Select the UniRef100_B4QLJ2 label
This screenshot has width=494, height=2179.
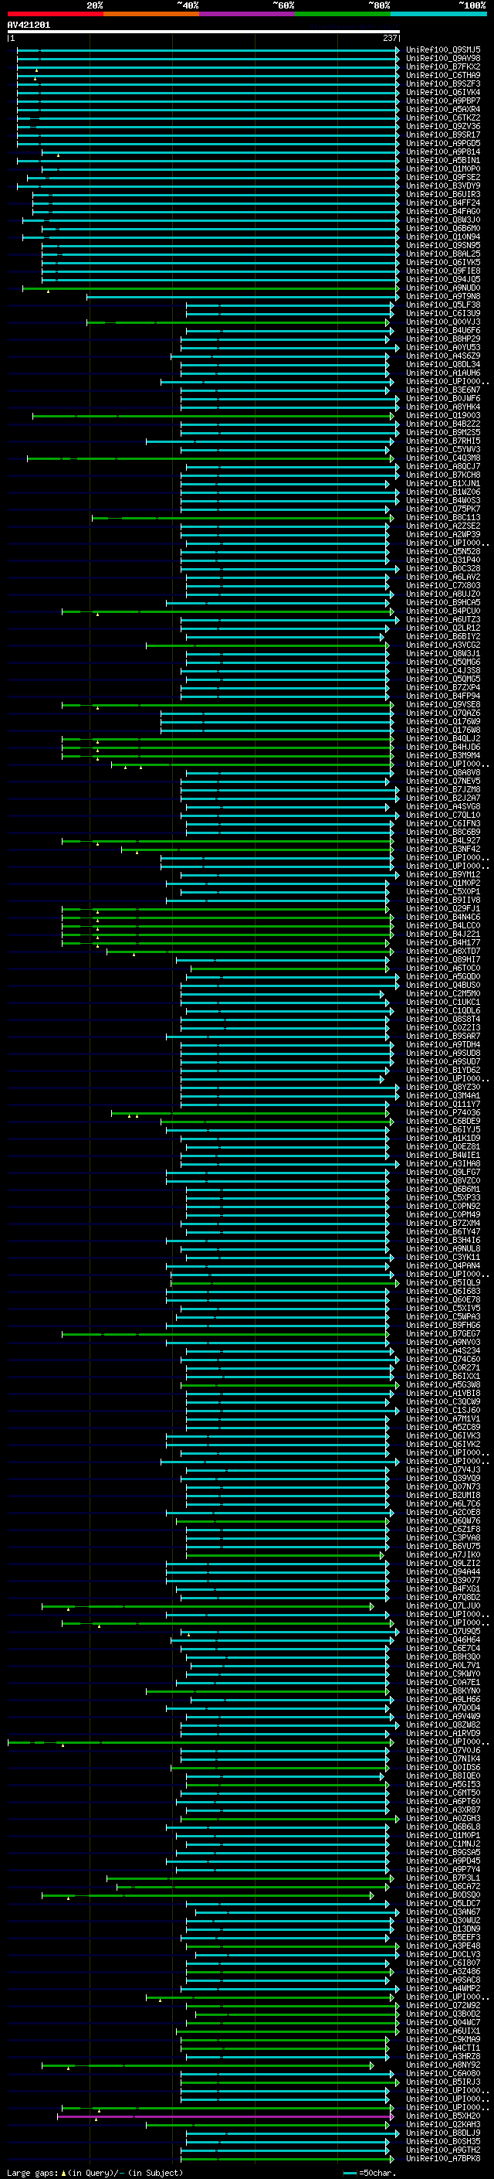443,738
